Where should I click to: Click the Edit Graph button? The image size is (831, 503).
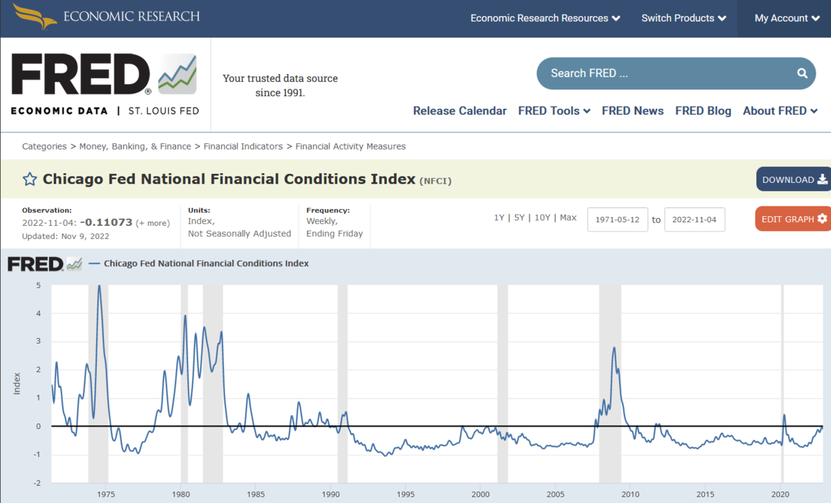click(x=793, y=219)
